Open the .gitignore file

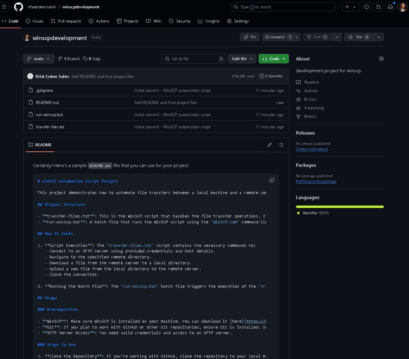44,90
